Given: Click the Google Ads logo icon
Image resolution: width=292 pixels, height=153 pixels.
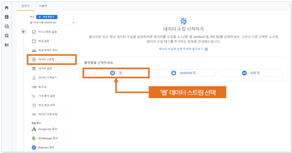Looking at the screenshot, I should pos(34,129).
